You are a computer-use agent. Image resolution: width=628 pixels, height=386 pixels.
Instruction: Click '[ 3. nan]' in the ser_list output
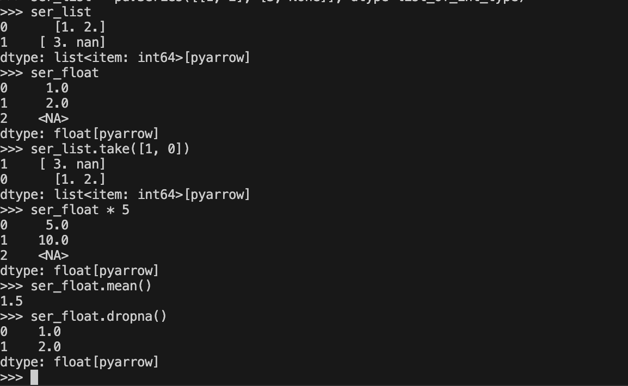[72, 42]
